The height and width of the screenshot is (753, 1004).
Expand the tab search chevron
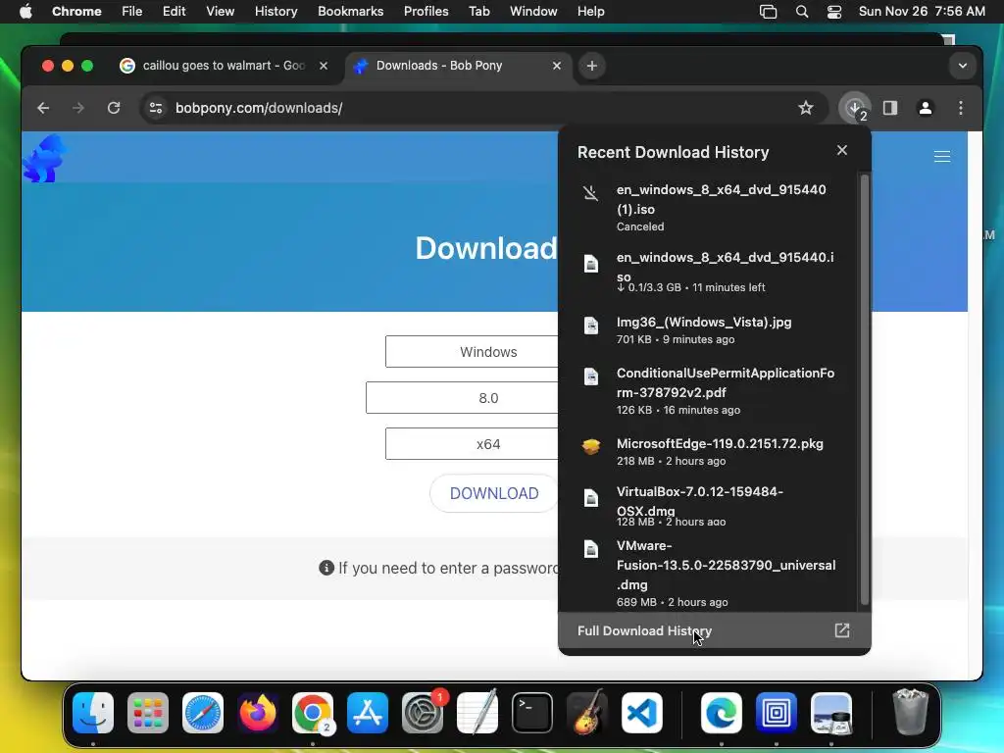tap(963, 66)
